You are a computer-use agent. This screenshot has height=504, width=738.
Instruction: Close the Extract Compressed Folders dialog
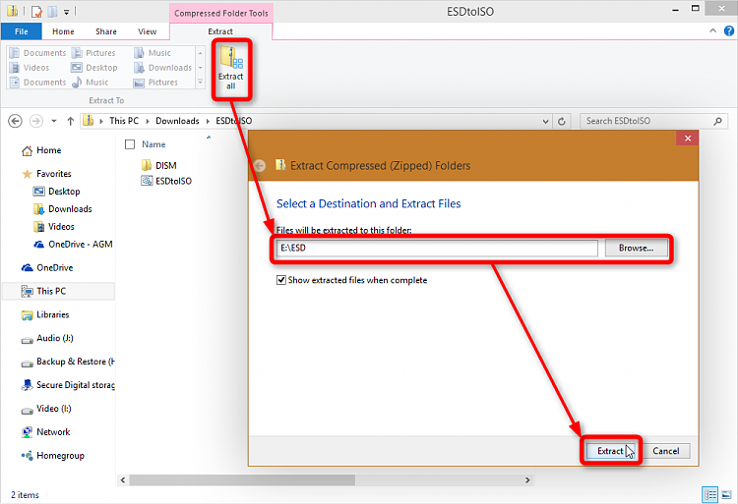[687, 139]
